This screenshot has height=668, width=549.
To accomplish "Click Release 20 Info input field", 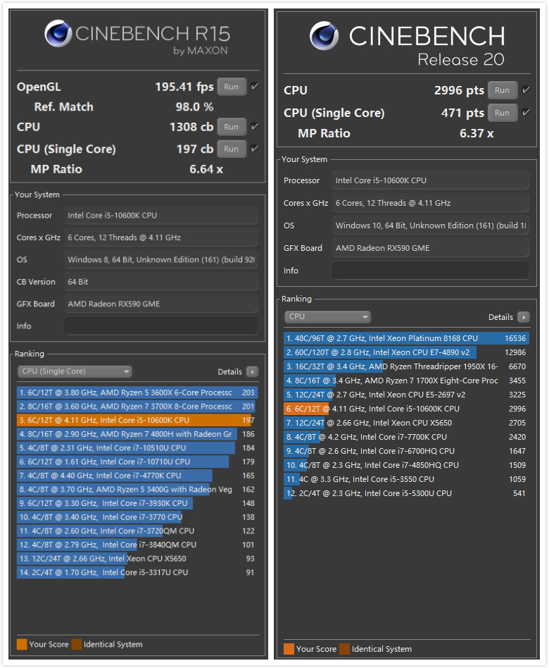I will [431, 271].
